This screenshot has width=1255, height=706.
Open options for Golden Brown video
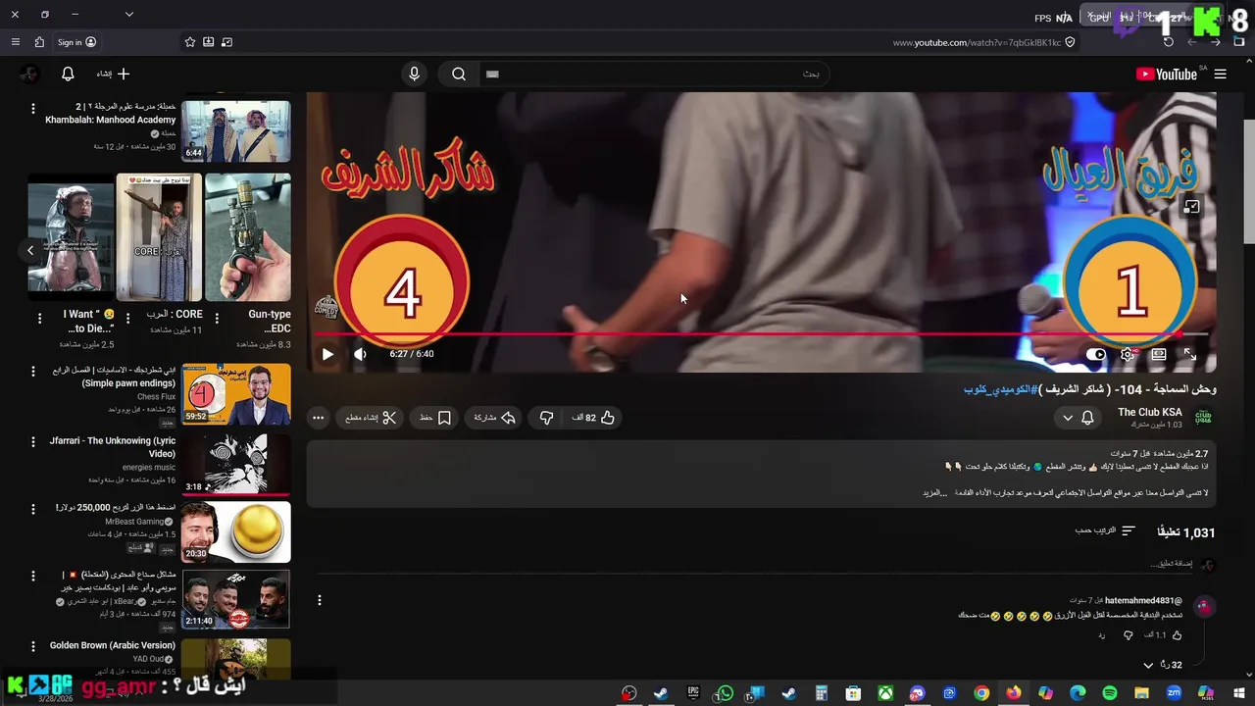coord(32,647)
